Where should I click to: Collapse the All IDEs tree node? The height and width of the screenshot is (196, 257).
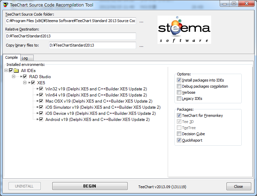(6, 71)
